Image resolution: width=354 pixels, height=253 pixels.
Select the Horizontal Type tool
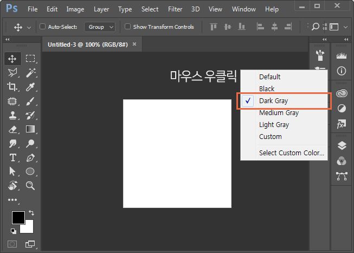point(12,157)
